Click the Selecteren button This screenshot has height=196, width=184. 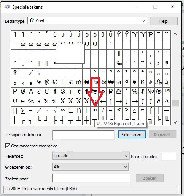coord(132,135)
